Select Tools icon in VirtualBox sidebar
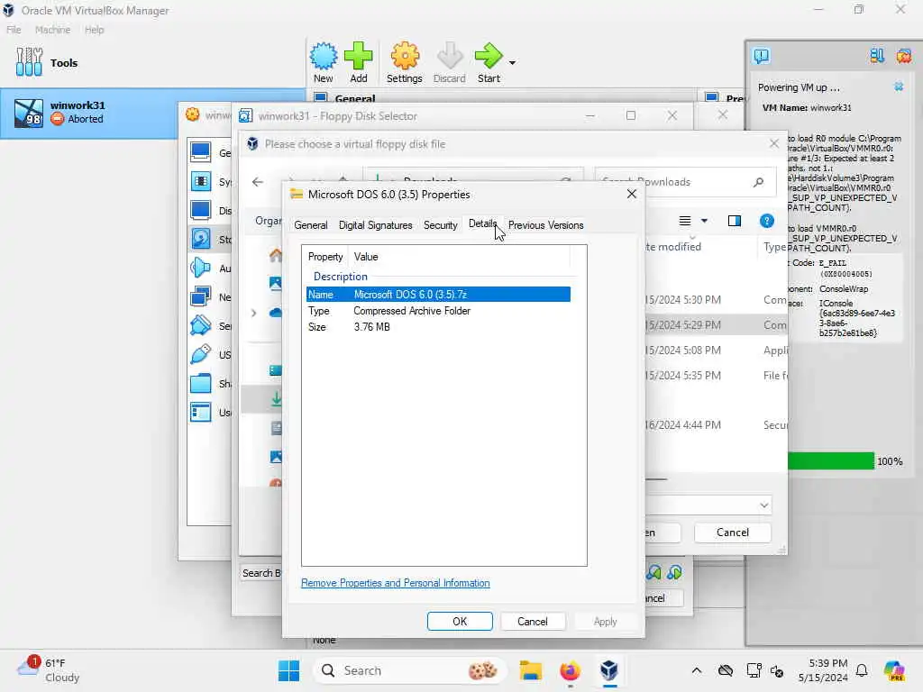The height and width of the screenshot is (692, 923). tap(30, 62)
